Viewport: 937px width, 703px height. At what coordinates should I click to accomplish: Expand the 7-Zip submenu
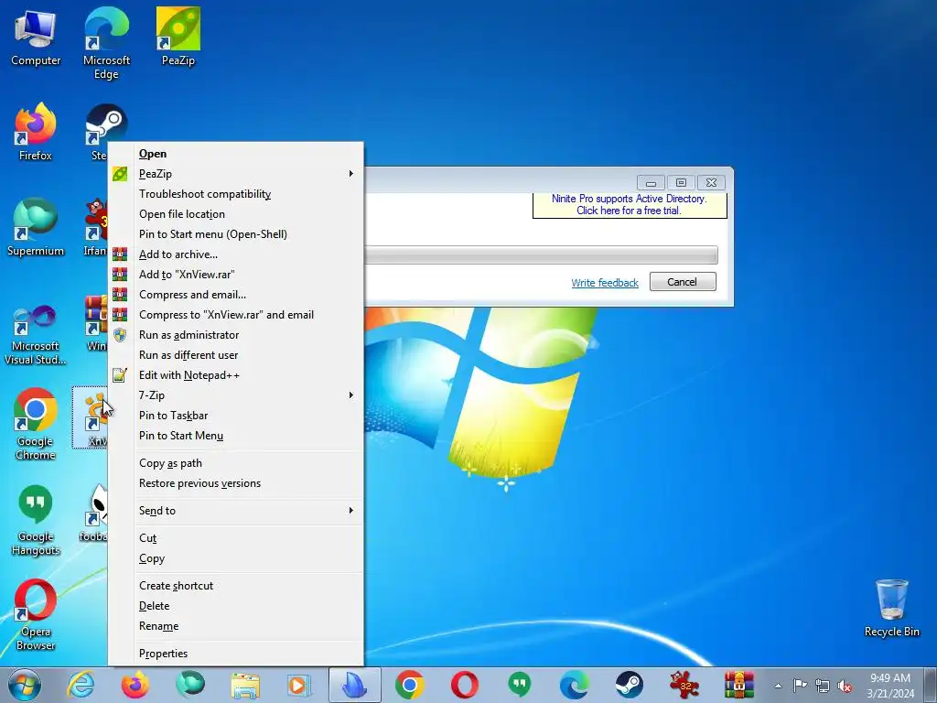click(236, 395)
